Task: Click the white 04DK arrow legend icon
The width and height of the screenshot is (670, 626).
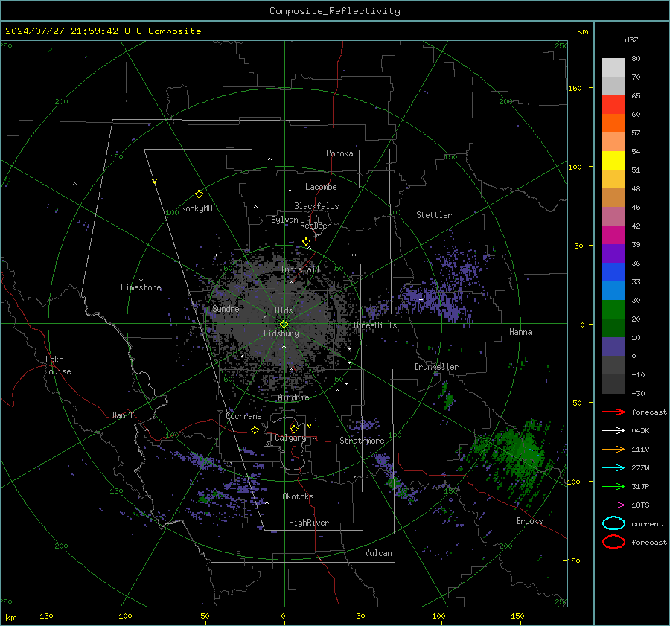Action: (x=613, y=430)
